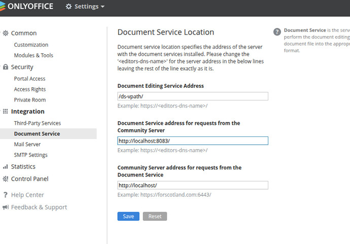Go to Modules & Tools
The height and width of the screenshot is (244, 350).
pyautogui.click(x=33, y=55)
